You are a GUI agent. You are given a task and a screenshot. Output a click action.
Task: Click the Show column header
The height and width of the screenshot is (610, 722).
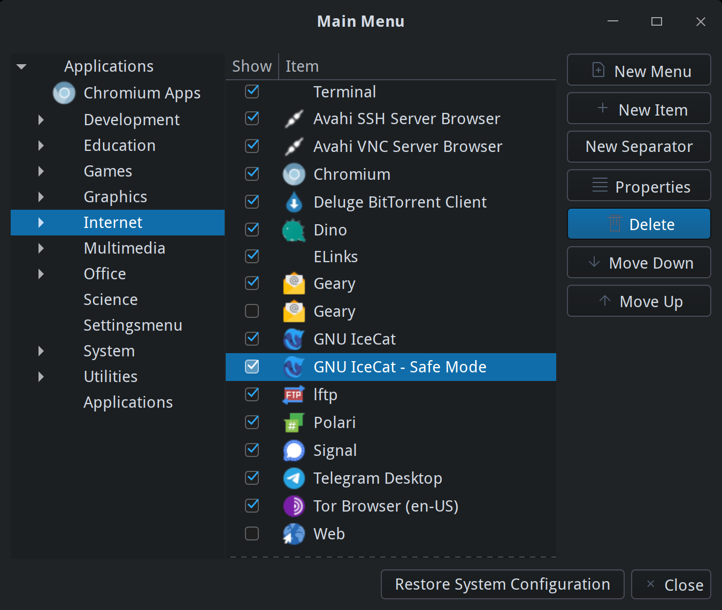point(252,66)
